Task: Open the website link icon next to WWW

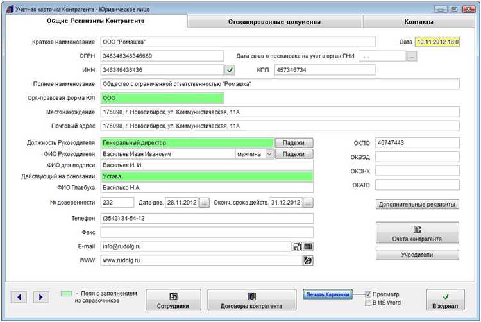Action: 308,260
